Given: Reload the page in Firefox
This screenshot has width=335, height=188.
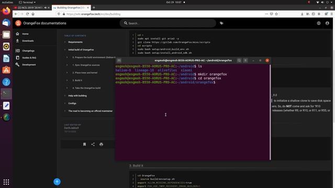Looking at the screenshot, I should pos(27,14).
